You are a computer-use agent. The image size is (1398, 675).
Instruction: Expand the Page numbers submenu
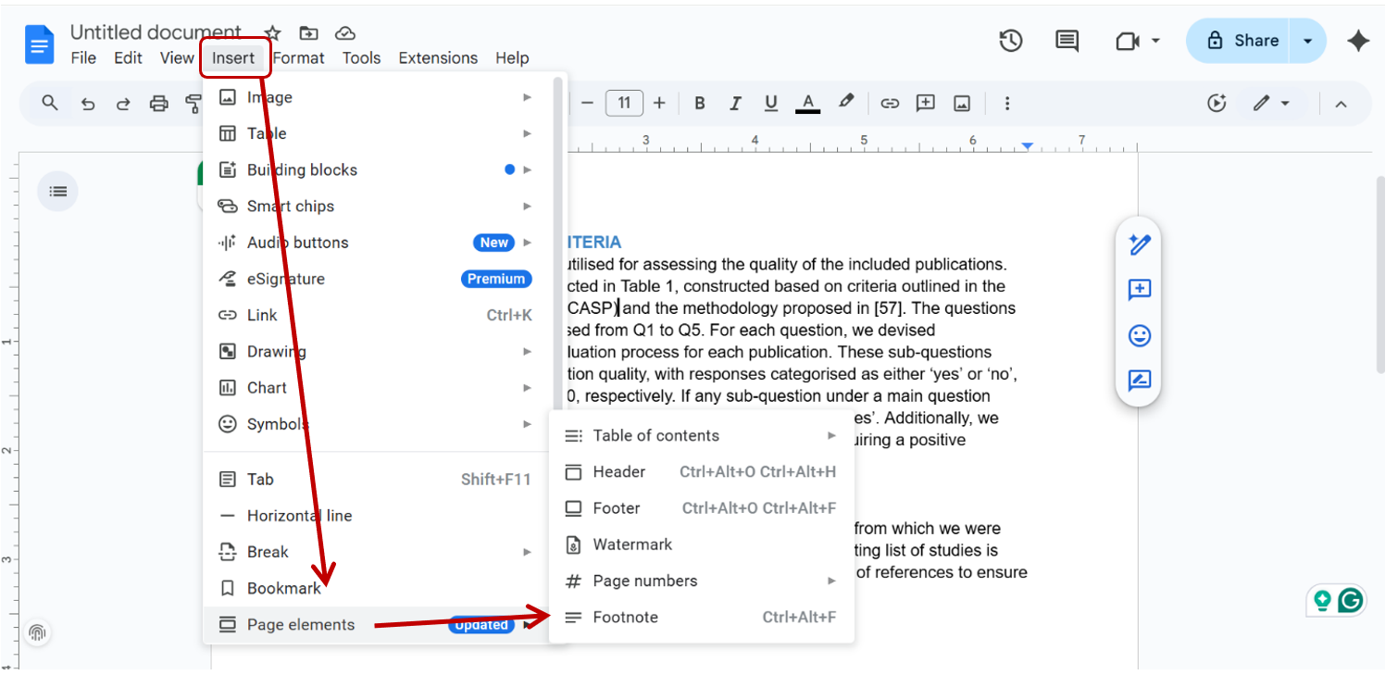point(830,581)
